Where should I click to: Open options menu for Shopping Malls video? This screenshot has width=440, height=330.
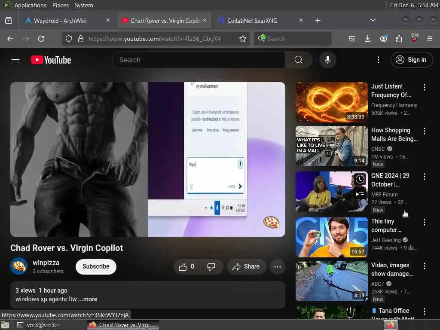pos(424,131)
